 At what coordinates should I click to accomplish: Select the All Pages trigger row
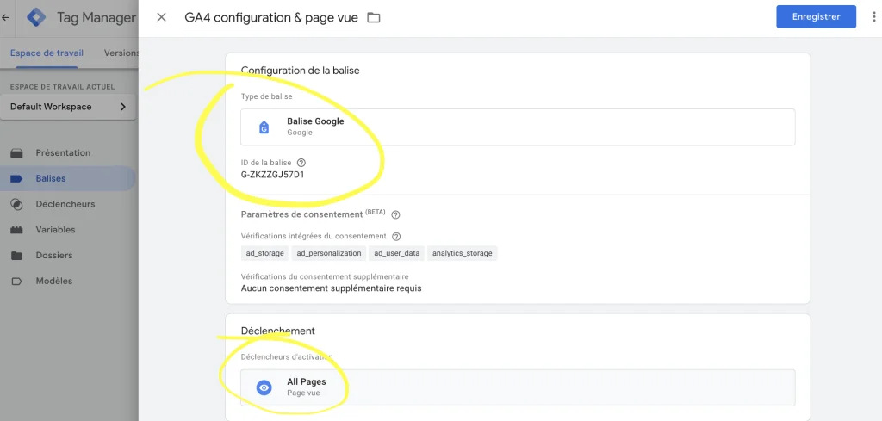[517, 387]
